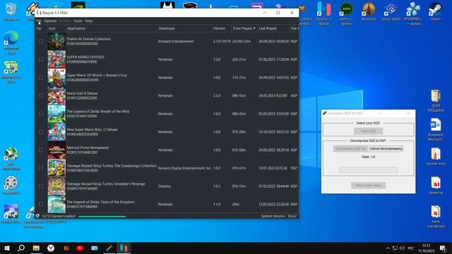Click the Dotemu developer cell

(x=165, y=186)
